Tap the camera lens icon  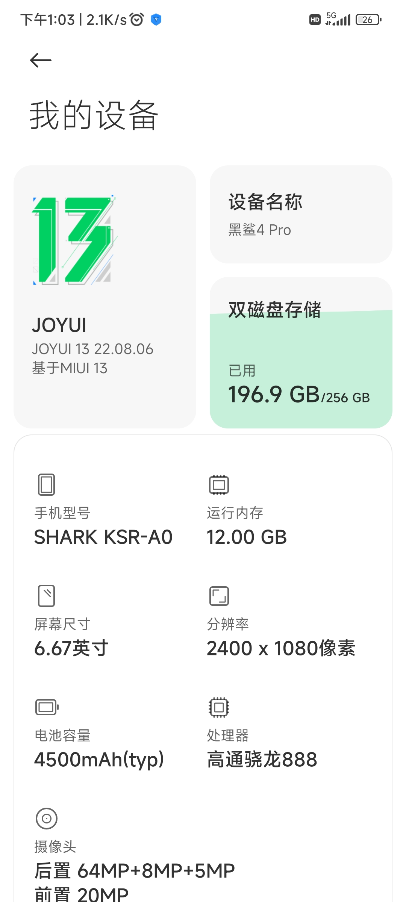coord(47,818)
